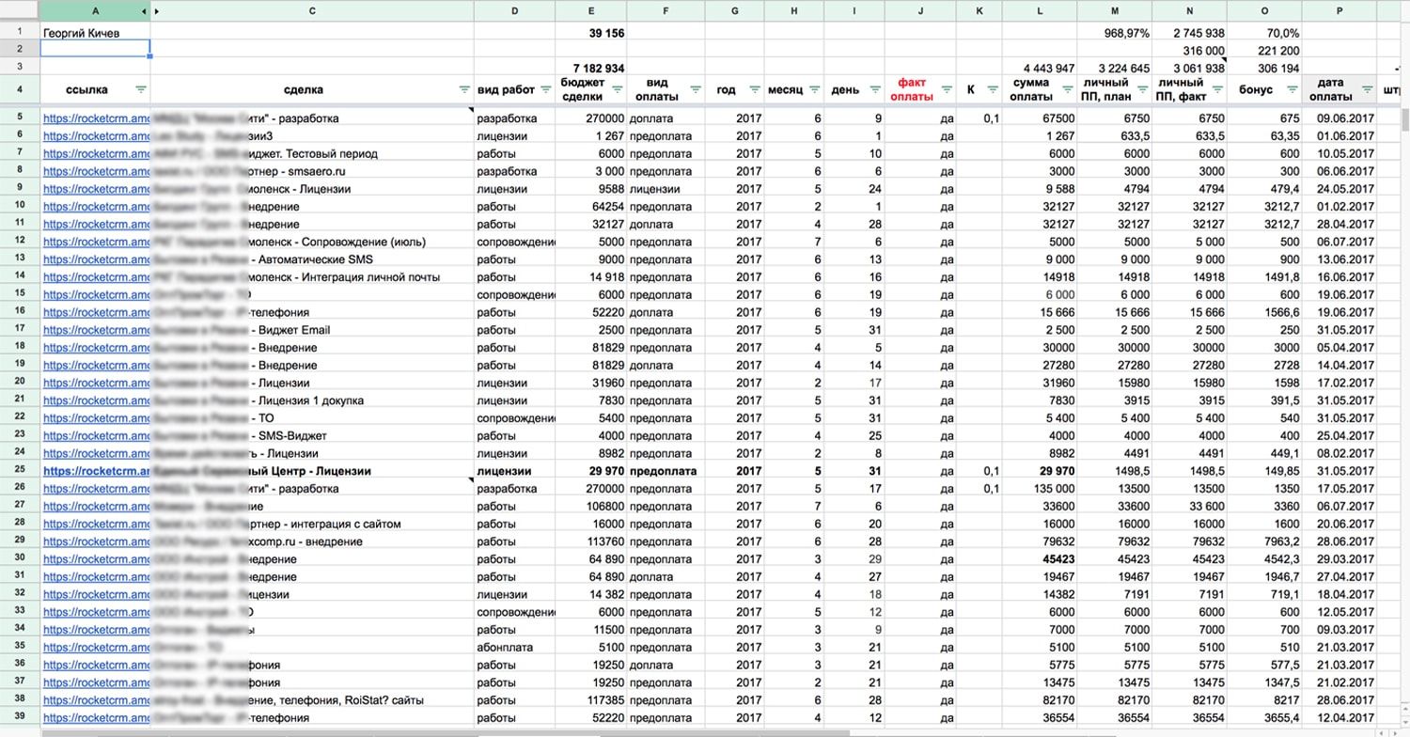Select row 4 by its row number

pos(20,89)
